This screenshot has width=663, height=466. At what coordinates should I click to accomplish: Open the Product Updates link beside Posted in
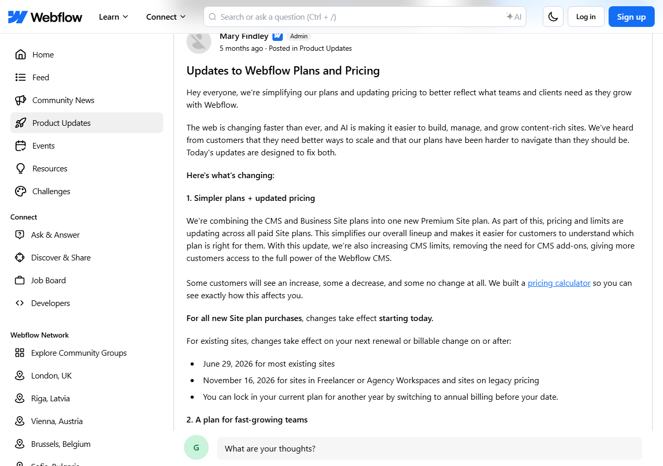[x=326, y=48]
